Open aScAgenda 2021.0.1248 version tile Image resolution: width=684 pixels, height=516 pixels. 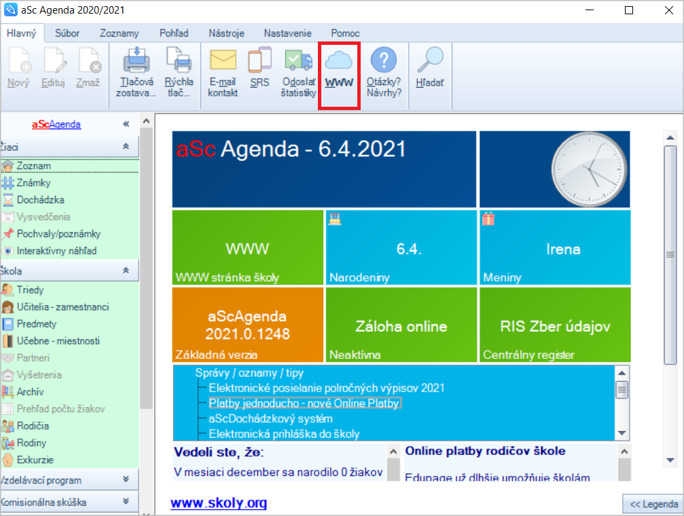point(248,325)
